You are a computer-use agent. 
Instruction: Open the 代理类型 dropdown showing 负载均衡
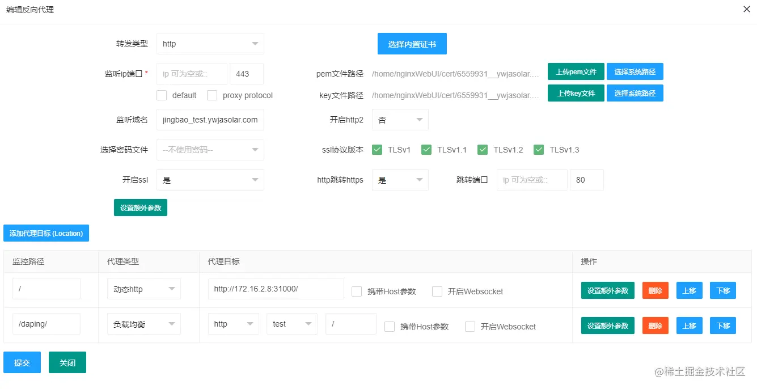(143, 323)
